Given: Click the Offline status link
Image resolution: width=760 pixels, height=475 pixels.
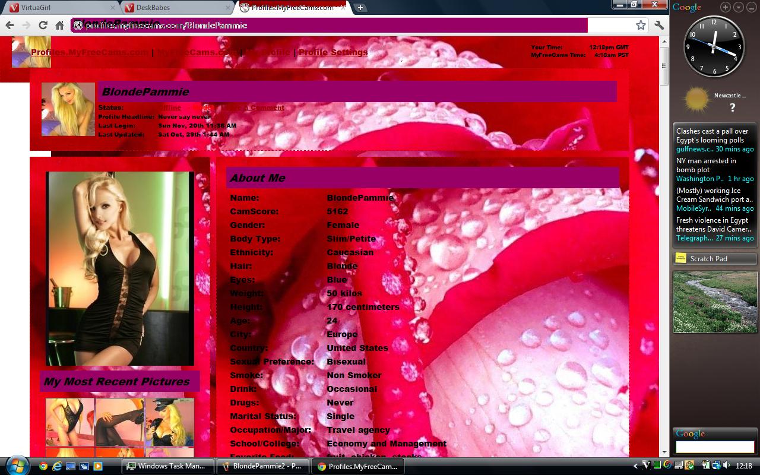Looking at the screenshot, I should 169,107.
